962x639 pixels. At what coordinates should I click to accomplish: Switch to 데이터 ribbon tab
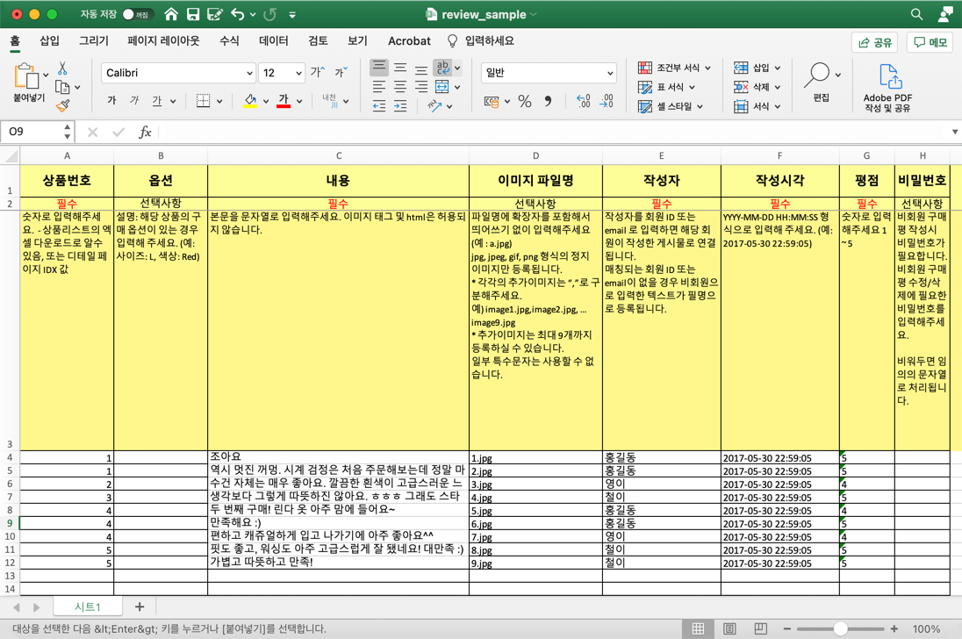(x=273, y=40)
